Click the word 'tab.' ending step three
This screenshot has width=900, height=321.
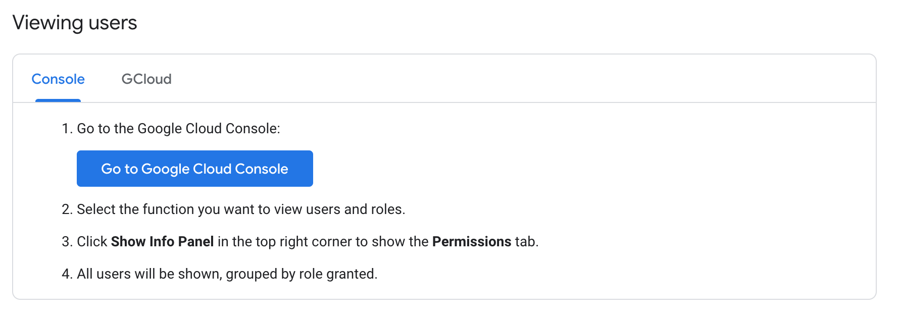[x=527, y=242]
